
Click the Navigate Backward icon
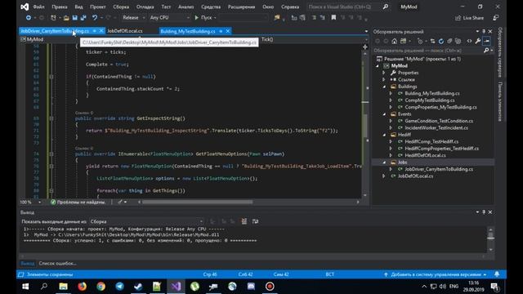point(29,18)
